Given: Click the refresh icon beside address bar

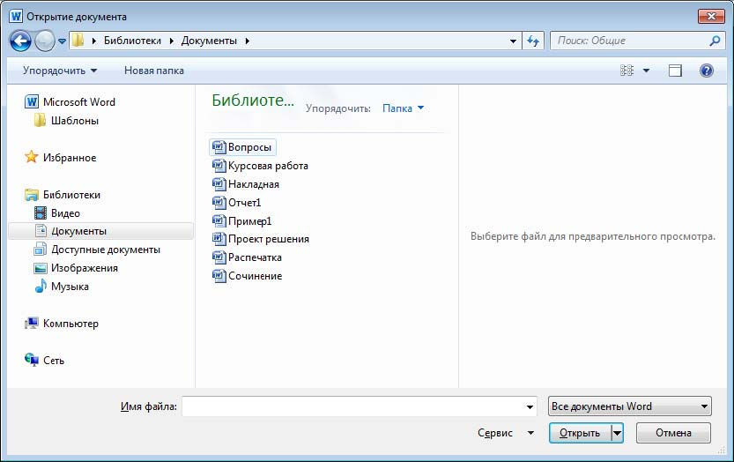Looking at the screenshot, I should click(532, 41).
